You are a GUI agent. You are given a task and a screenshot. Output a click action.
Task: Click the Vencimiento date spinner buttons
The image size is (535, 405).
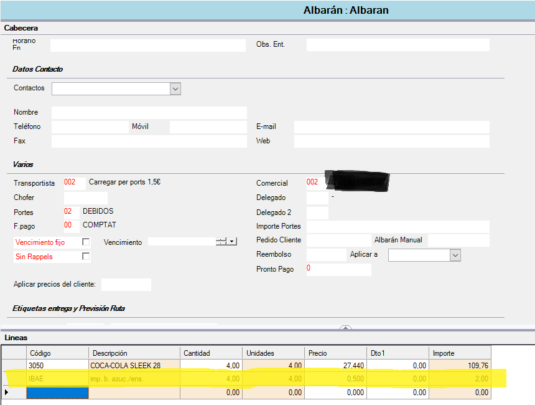click(221, 242)
